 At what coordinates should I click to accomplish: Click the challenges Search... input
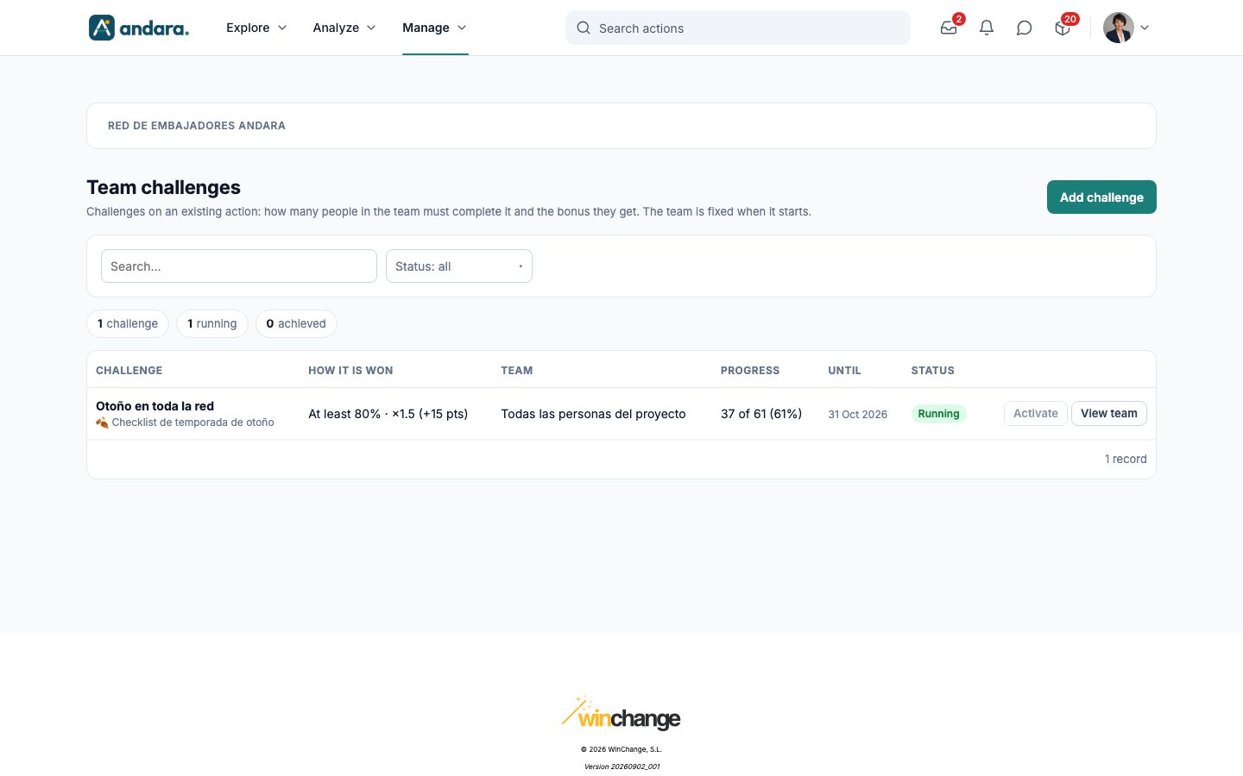pos(239,266)
